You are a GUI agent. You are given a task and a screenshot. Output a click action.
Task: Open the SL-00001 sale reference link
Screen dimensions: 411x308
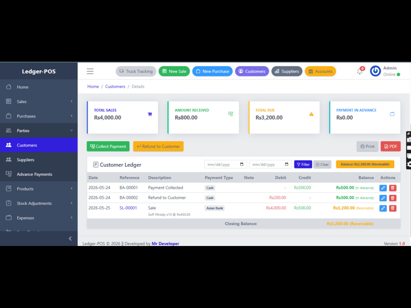coord(128,208)
